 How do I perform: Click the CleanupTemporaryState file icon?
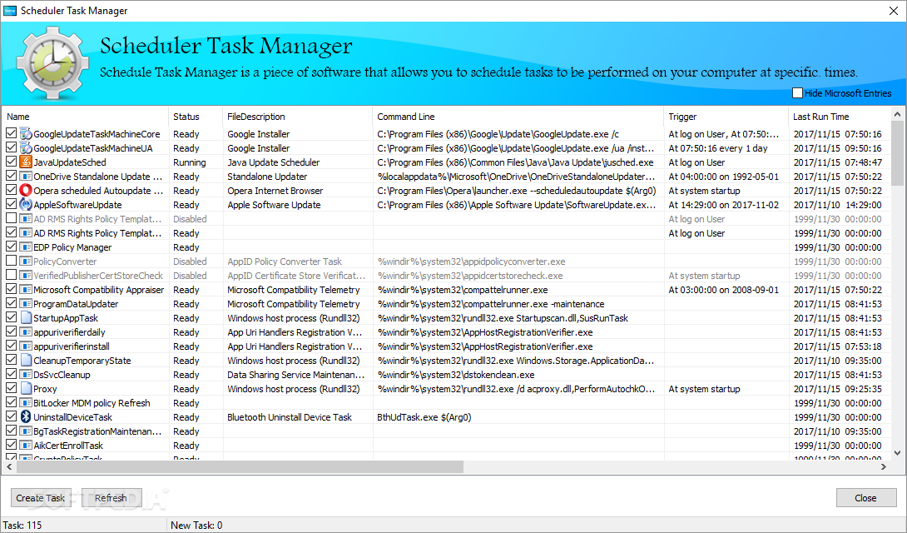click(x=26, y=361)
